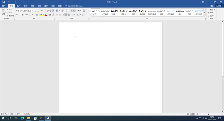Click the Phonetic Guide (拼音) icon
Image resolution: width=224 pixels, height=121 pixels.
point(50,11)
